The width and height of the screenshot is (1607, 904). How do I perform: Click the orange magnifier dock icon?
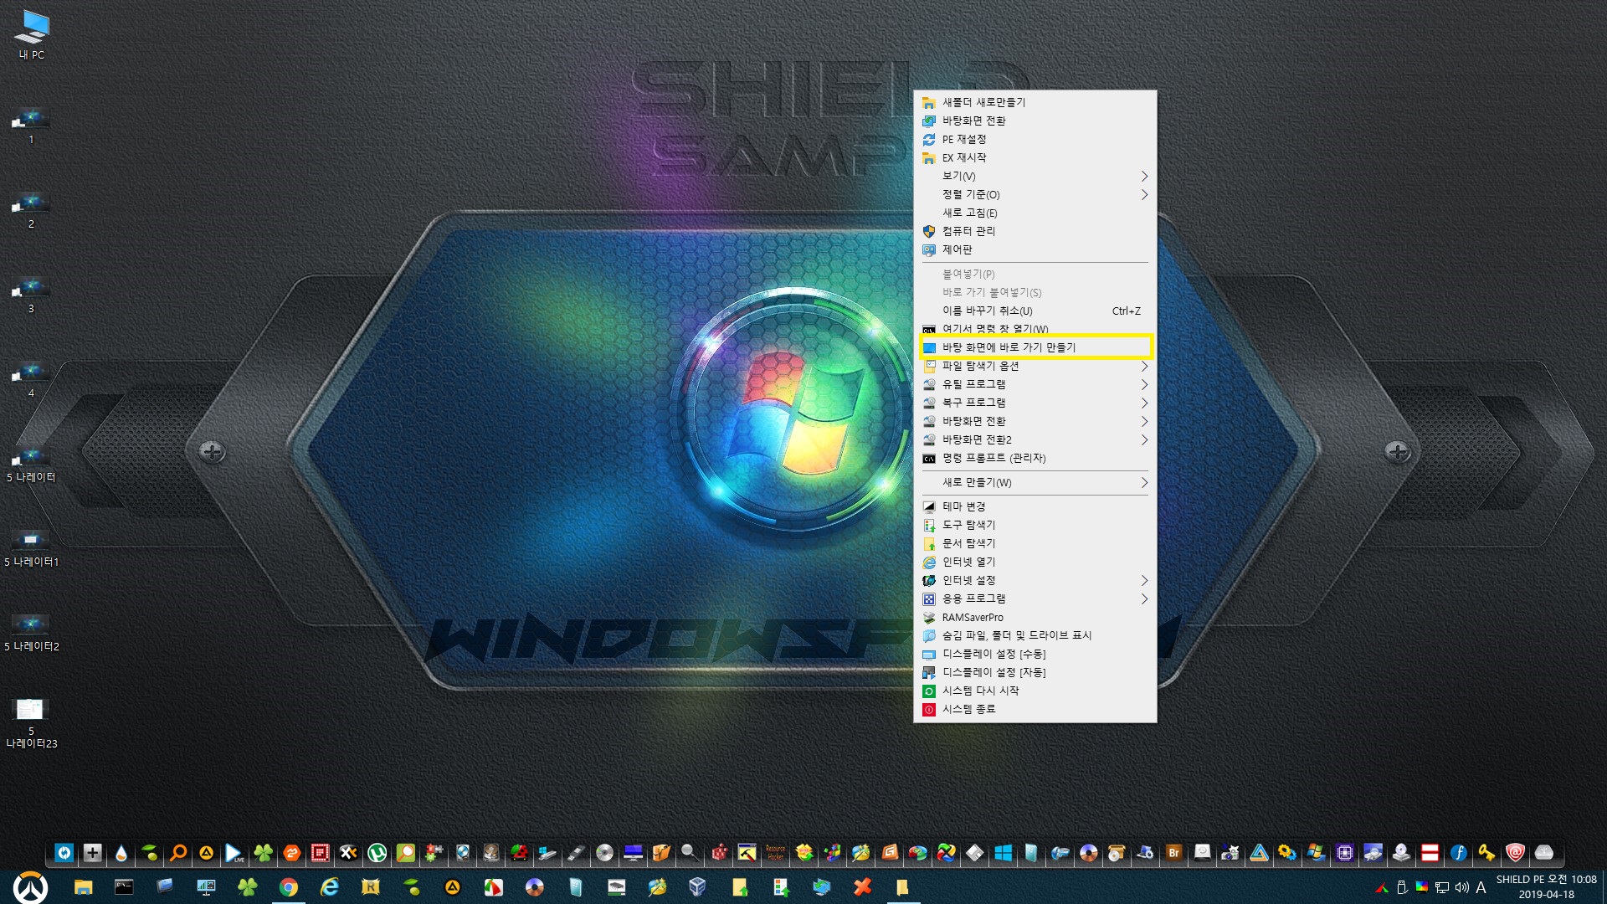tap(177, 853)
